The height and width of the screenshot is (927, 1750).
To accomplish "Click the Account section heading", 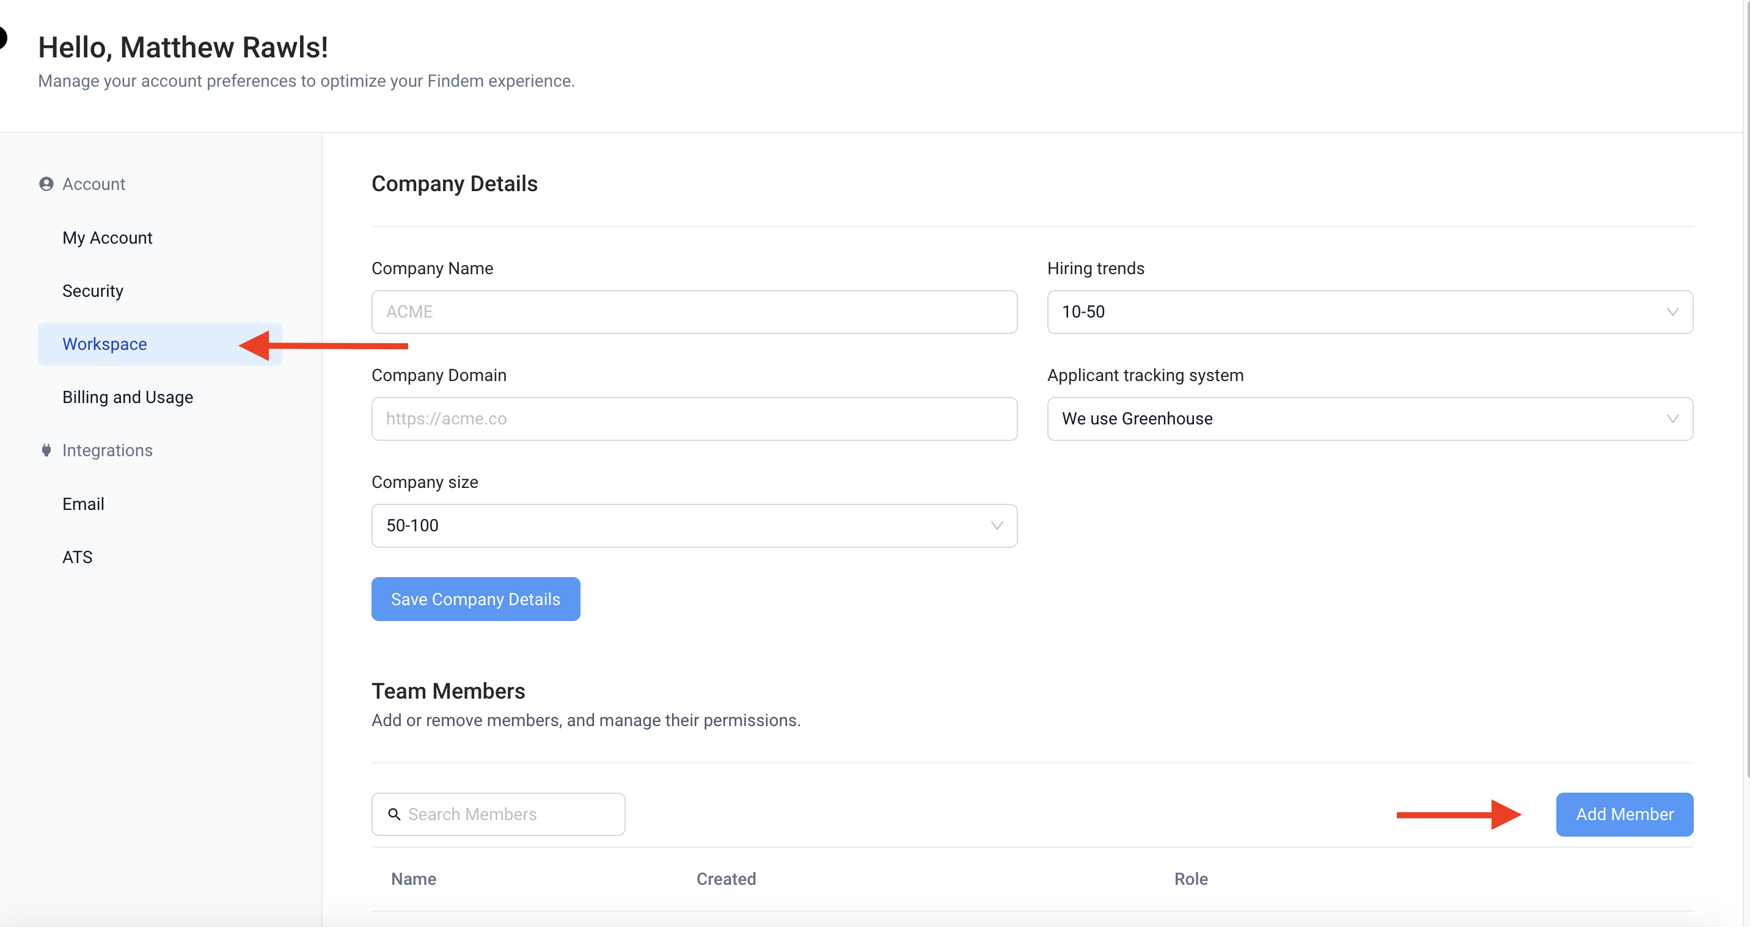I will 93,184.
